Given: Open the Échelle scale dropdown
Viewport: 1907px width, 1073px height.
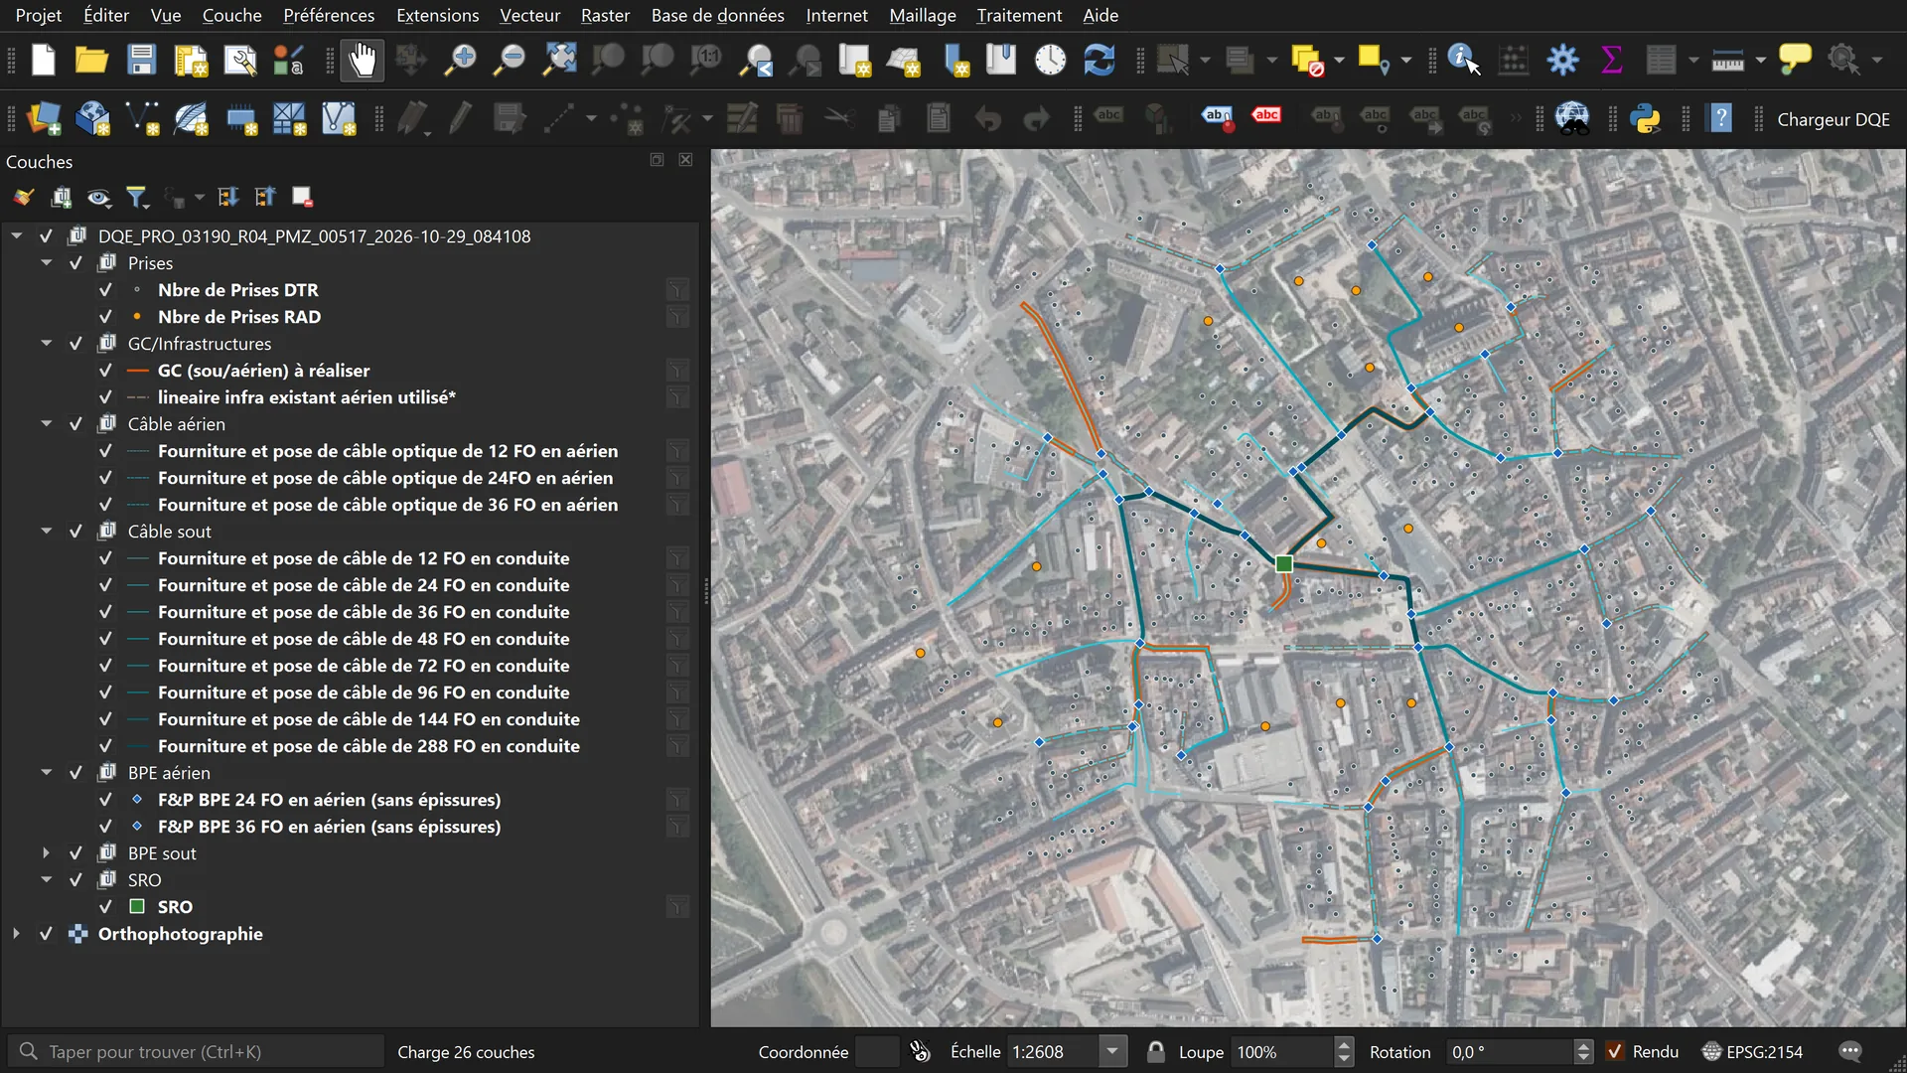Looking at the screenshot, I should 1112,1051.
